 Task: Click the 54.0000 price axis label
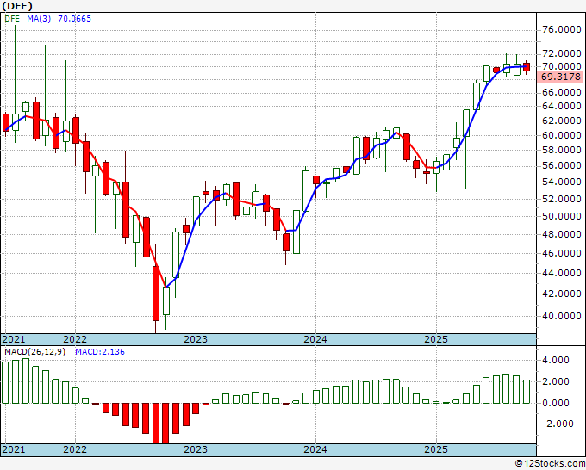click(x=561, y=182)
